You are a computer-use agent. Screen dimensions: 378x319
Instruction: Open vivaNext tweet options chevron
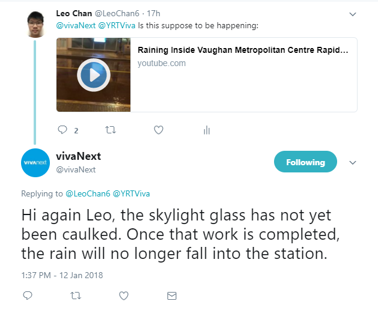pos(353,162)
